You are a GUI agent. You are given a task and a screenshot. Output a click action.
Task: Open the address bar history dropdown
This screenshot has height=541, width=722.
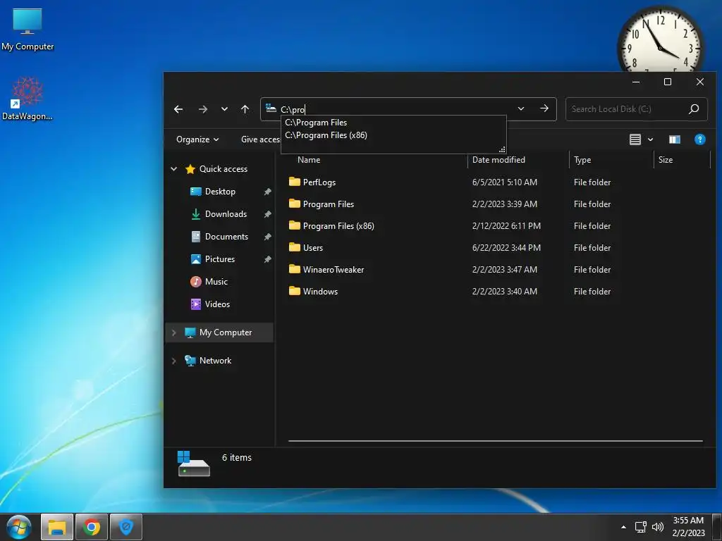[x=521, y=109]
